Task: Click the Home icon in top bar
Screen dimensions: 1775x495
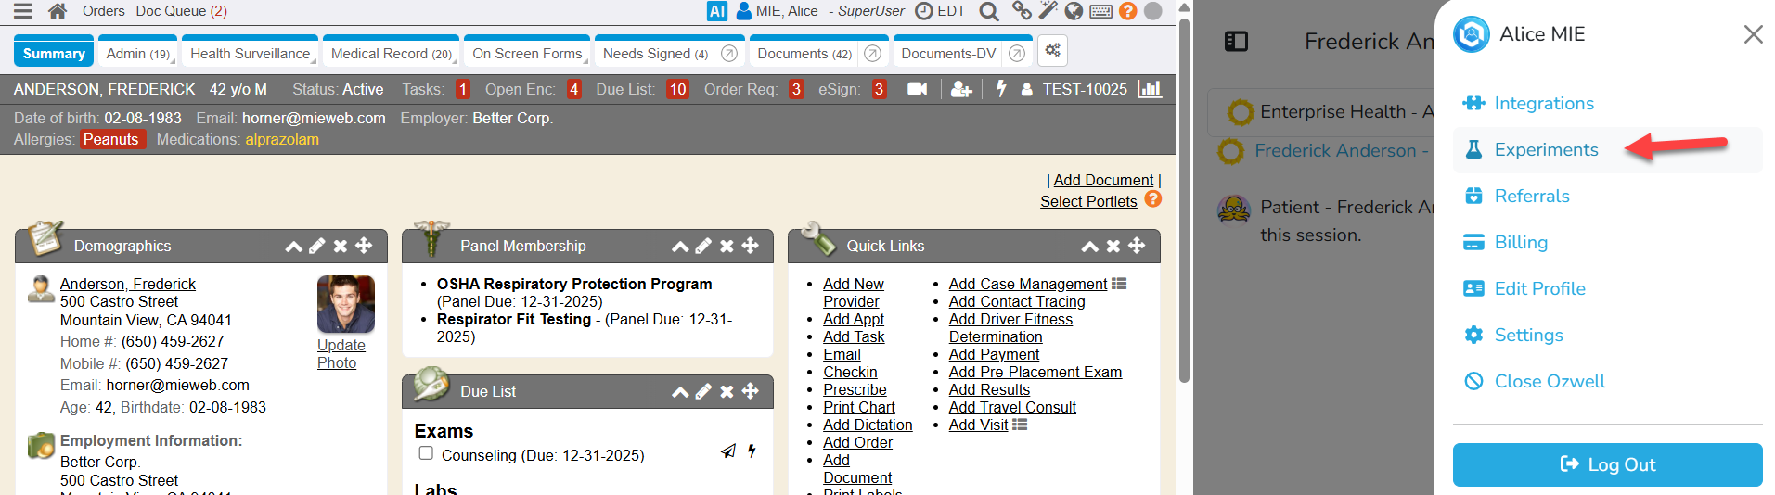Action: click(x=58, y=11)
